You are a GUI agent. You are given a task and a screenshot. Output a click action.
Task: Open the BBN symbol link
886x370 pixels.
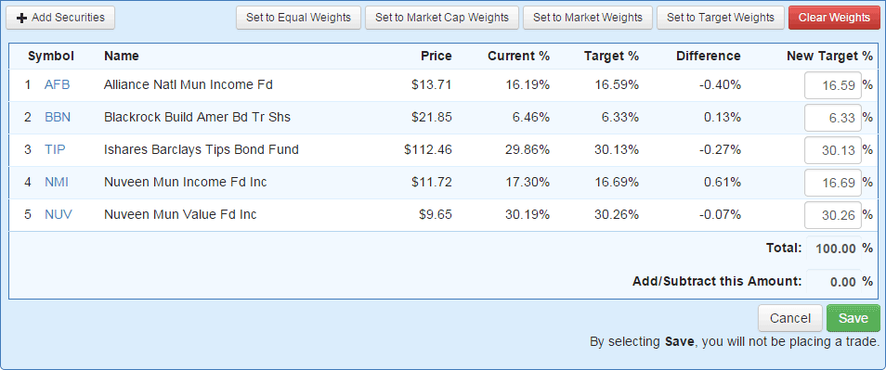coord(58,118)
